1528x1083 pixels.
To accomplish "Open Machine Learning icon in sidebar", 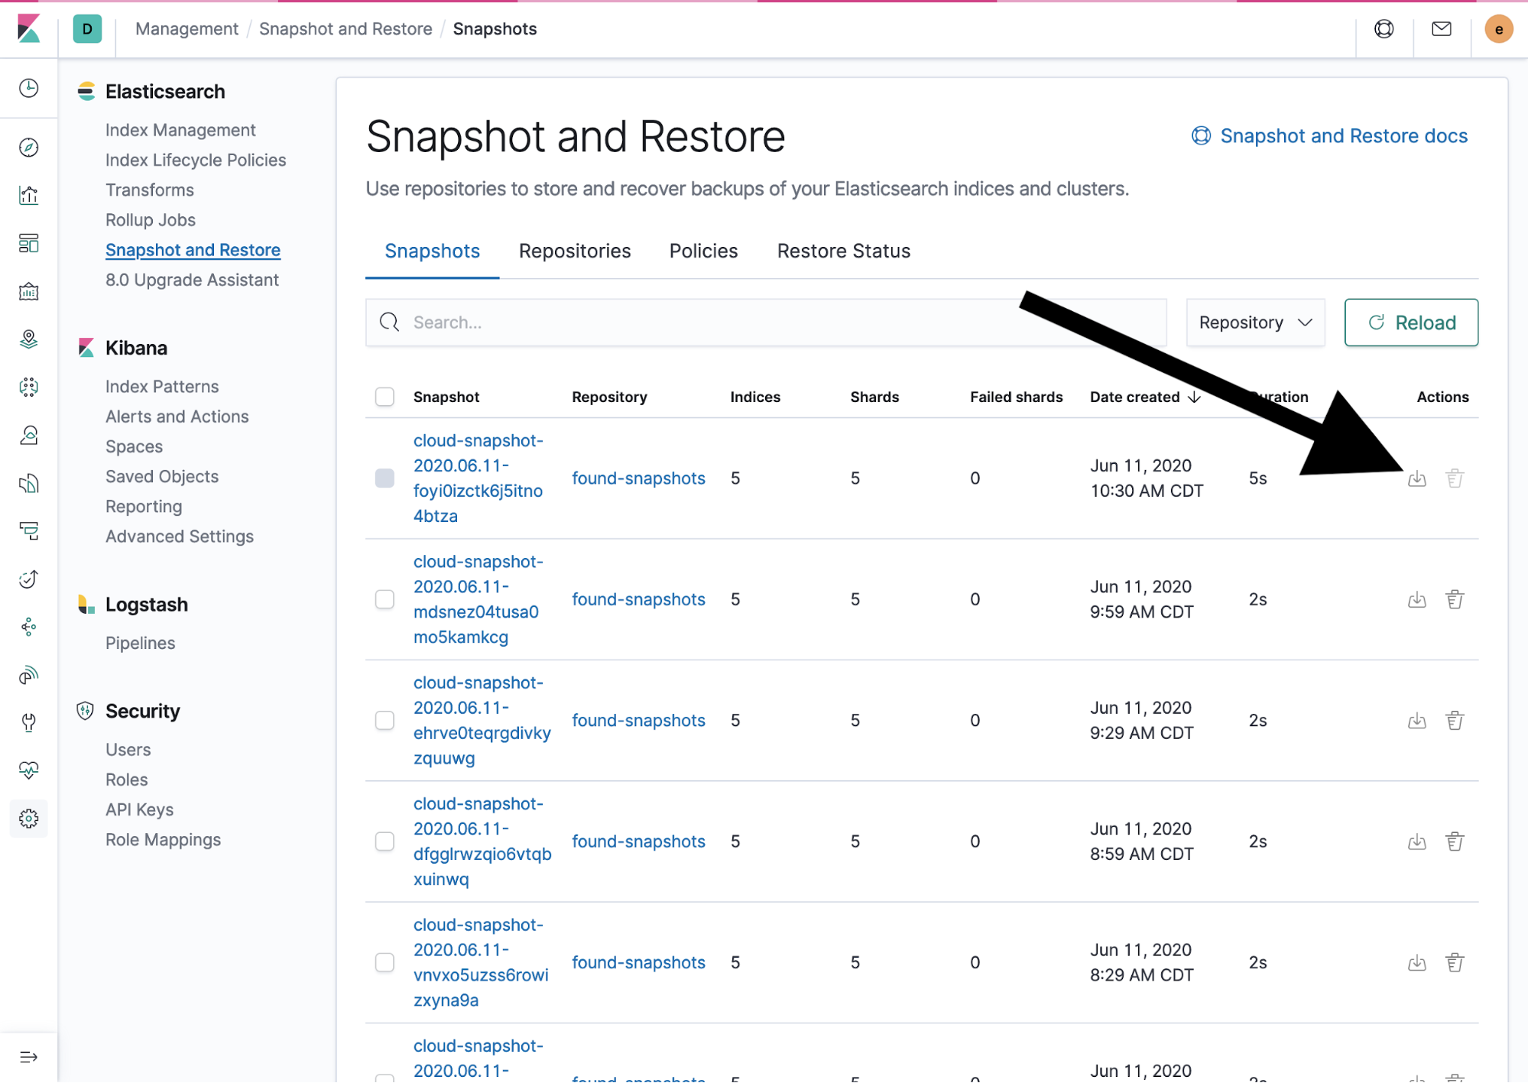I will [29, 387].
